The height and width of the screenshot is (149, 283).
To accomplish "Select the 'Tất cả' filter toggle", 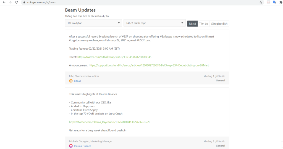I will (192, 24).
